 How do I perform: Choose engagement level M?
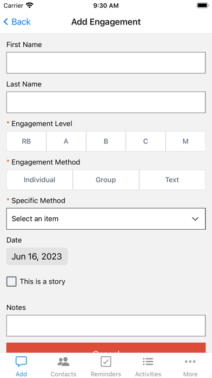[x=186, y=141]
